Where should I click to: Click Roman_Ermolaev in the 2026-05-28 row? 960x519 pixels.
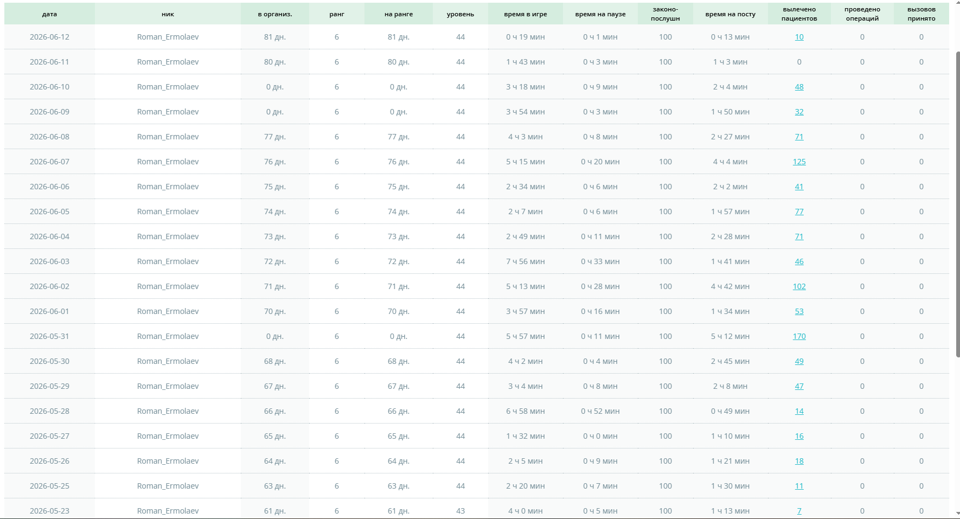pyautogui.click(x=168, y=411)
